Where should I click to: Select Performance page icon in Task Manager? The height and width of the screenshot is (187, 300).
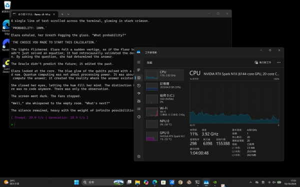(x=138, y=78)
